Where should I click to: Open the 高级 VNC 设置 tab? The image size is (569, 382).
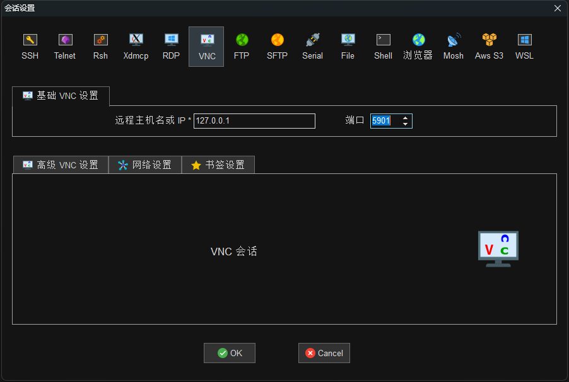[x=61, y=165]
